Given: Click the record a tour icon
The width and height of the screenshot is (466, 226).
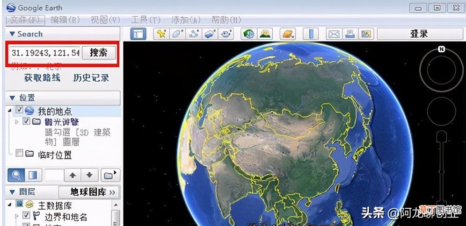Looking at the screenshot, I should [226, 34].
